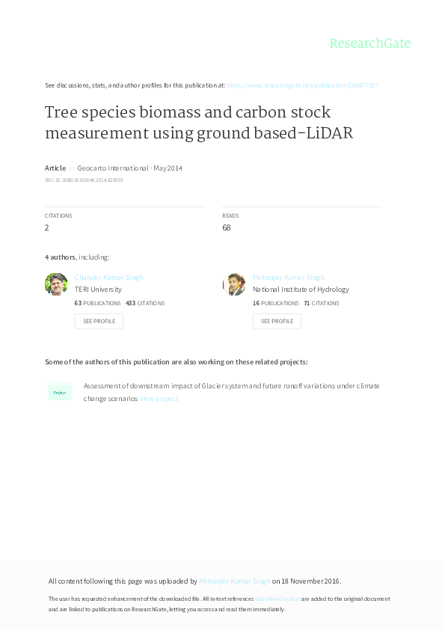Click SEE PROFILE under Chander Kumar Singh
Screen dimensions: 445x630
pyautogui.click(x=99, y=321)
